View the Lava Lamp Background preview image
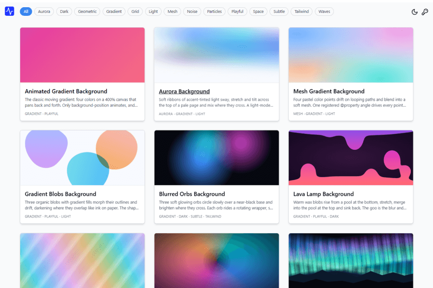This screenshot has width=433, height=288. 351,157
